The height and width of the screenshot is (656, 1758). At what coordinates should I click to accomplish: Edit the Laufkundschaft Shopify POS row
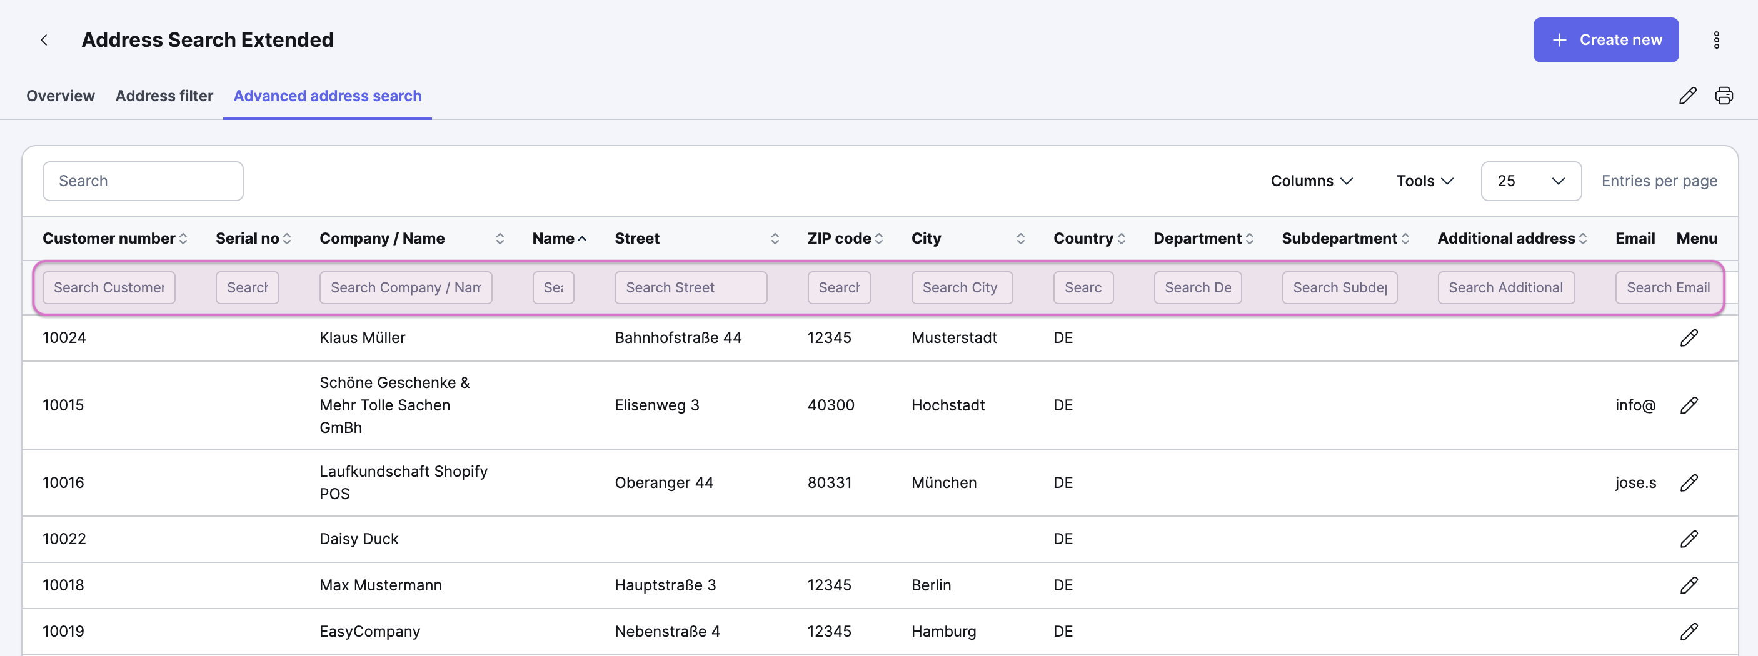1689,483
